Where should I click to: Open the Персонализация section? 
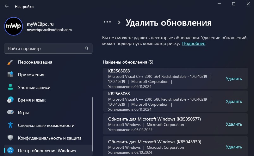[48, 62]
